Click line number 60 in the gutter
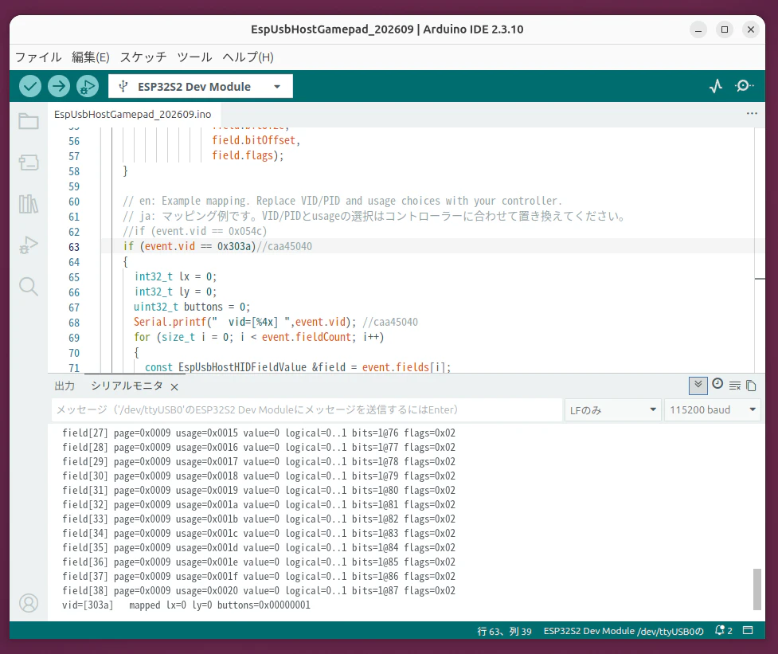 [x=74, y=202]
